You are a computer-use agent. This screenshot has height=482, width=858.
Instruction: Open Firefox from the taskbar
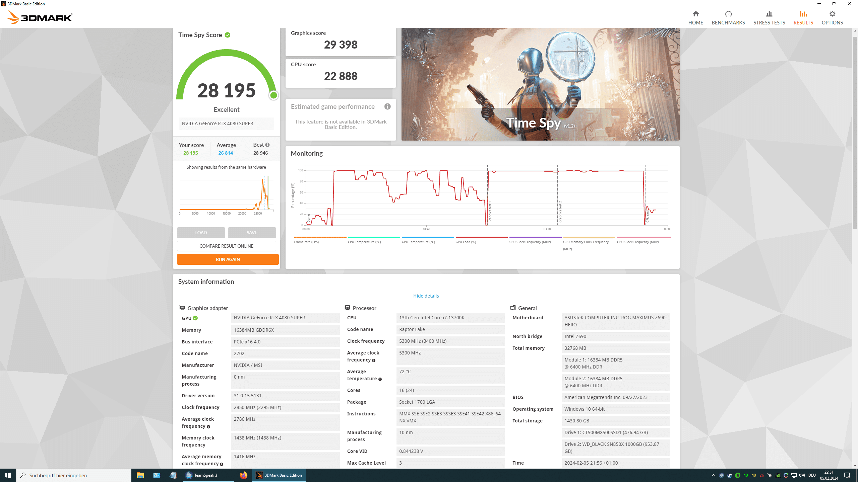coord(243,475)
